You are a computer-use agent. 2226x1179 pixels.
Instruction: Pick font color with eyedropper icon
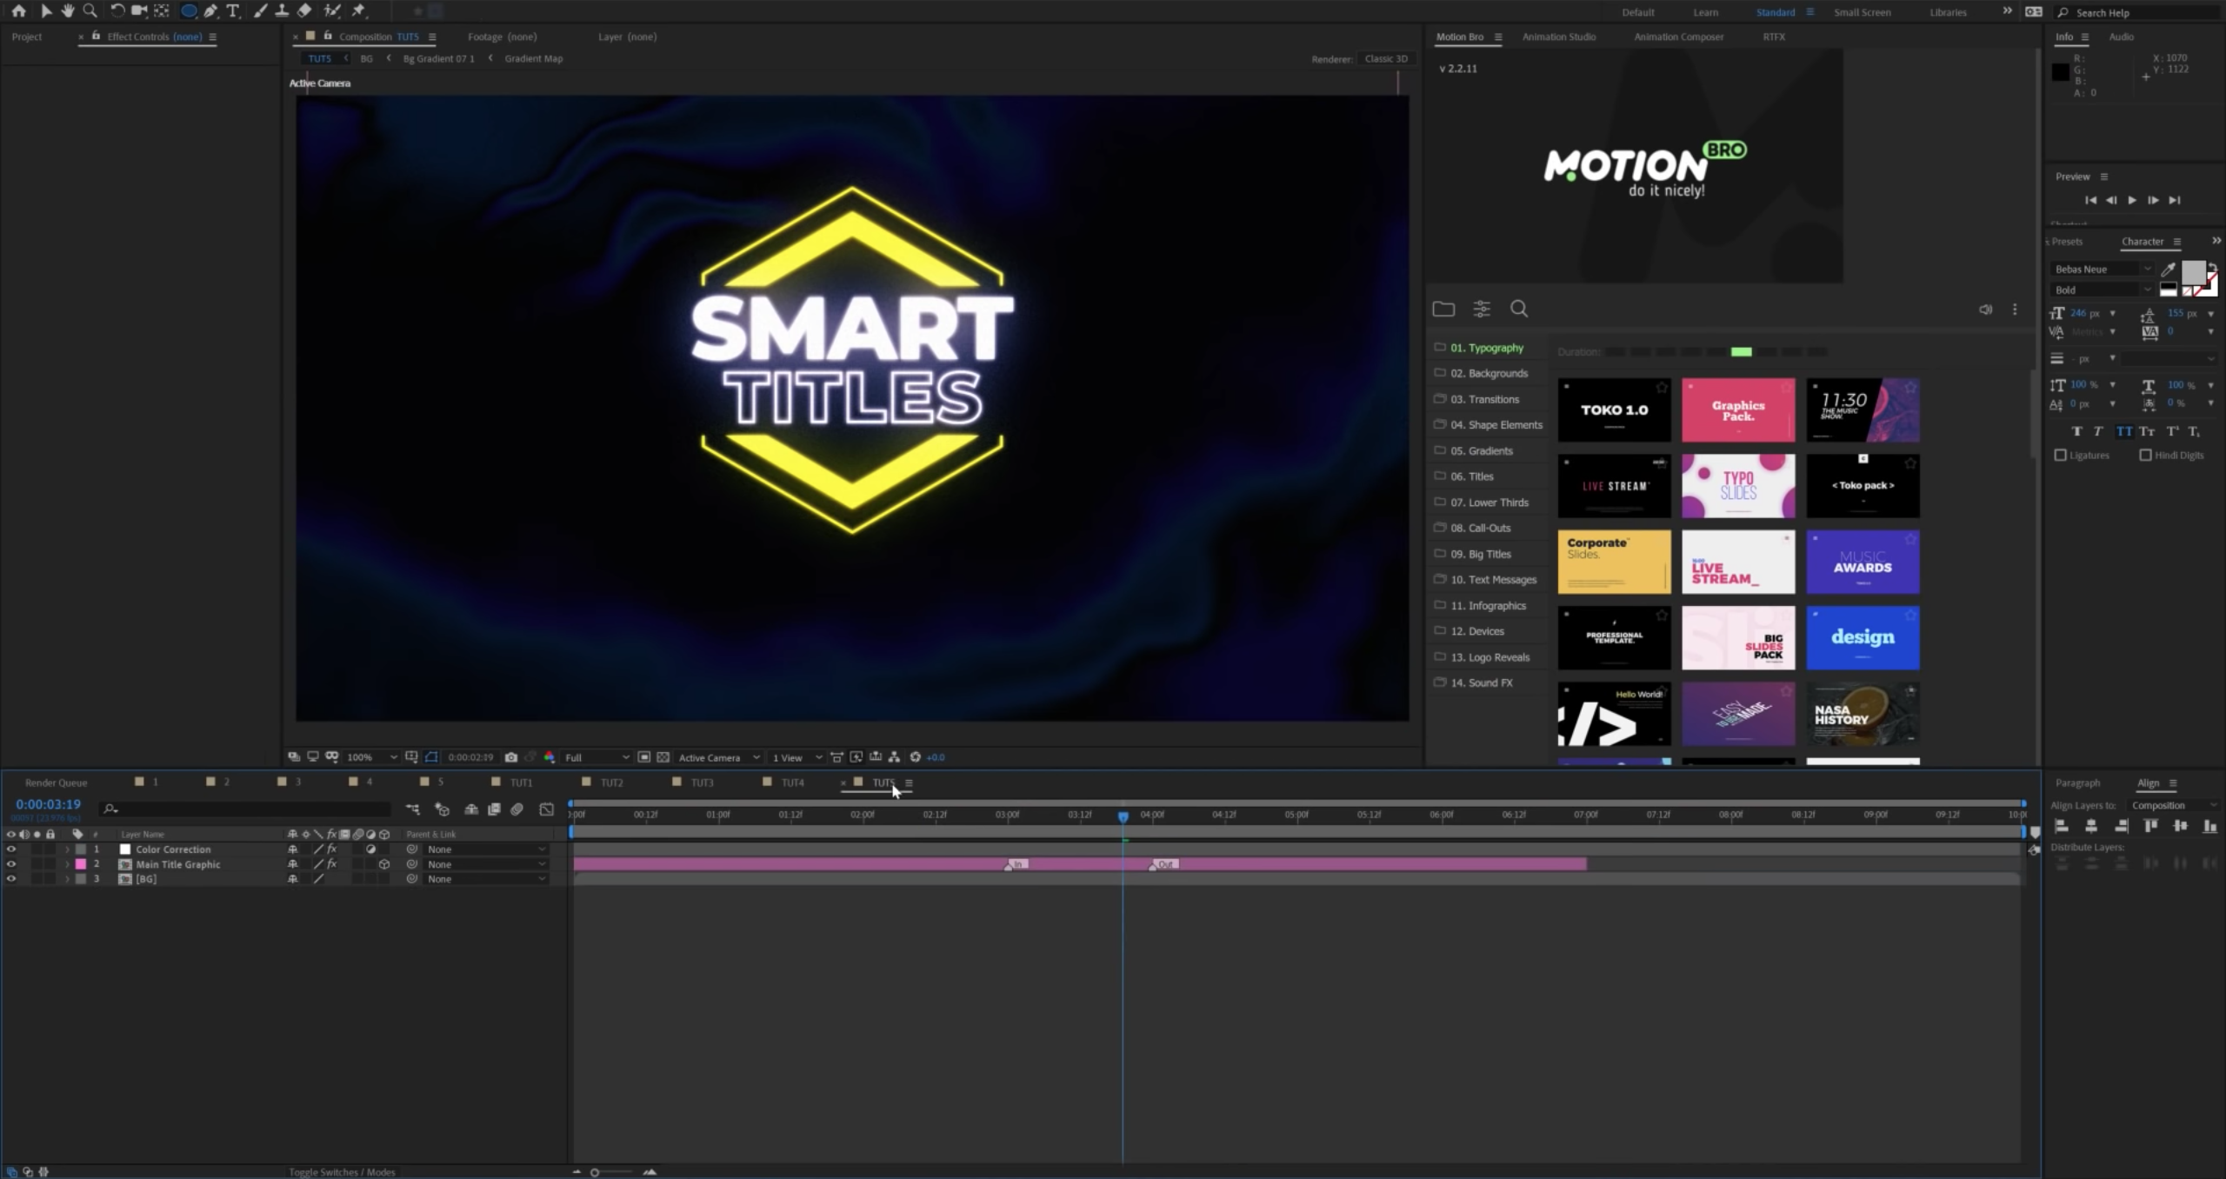coord(2169,270)
